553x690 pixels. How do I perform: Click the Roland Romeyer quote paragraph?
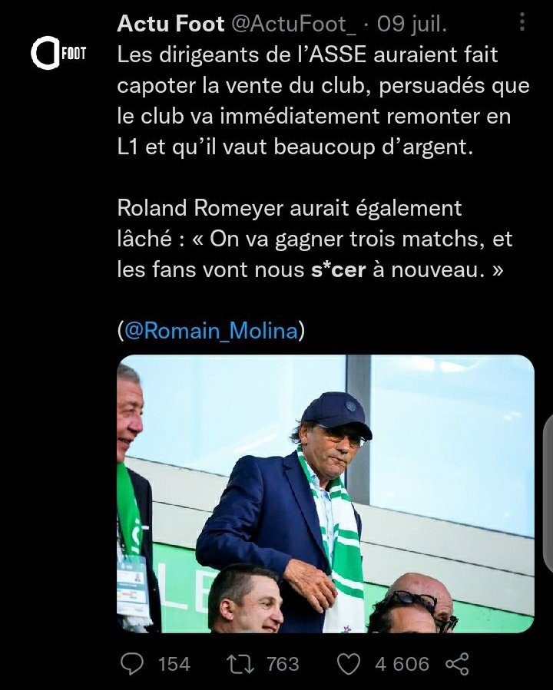pyautogui.click(x=315, y=239)
